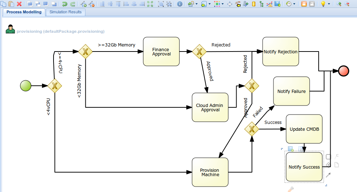Align selected shapes to bottom
Viewport: 357px width, 192px height.
pos(102,4)
